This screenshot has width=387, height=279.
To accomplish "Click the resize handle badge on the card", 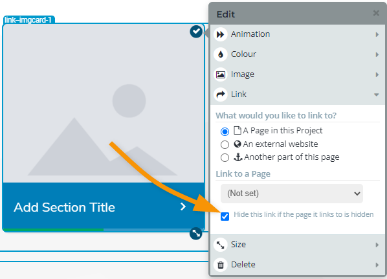I will (x=196, y=233).
